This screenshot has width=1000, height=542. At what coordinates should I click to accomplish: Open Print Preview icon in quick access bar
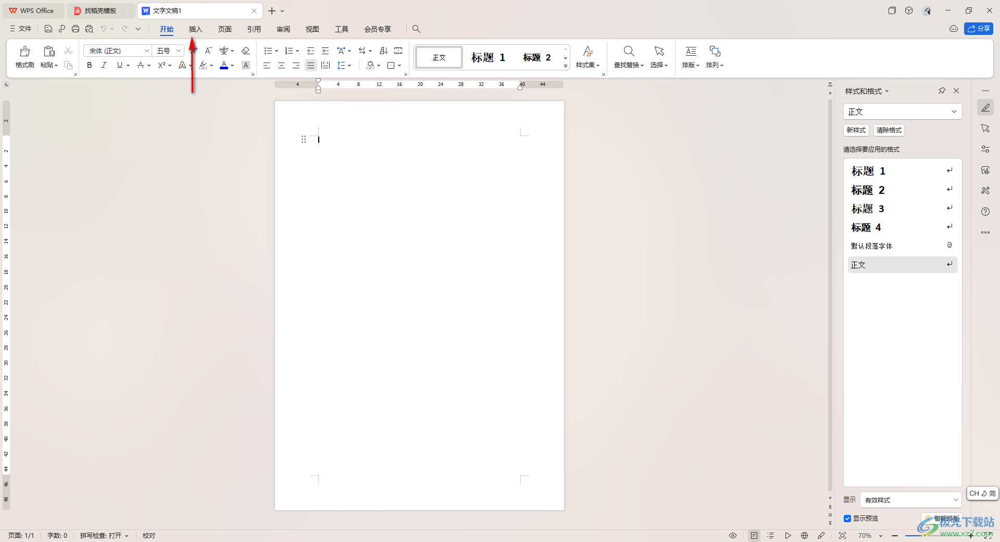[89, 29]
